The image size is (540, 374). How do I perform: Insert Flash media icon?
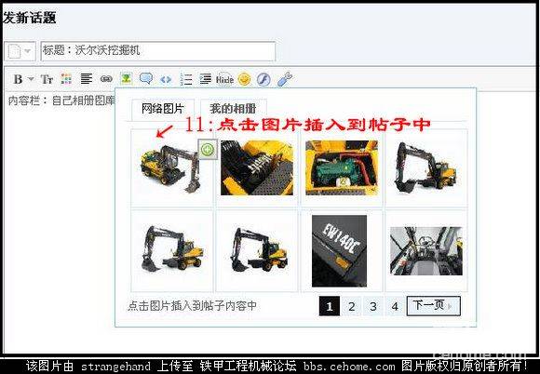coord(263,79)
